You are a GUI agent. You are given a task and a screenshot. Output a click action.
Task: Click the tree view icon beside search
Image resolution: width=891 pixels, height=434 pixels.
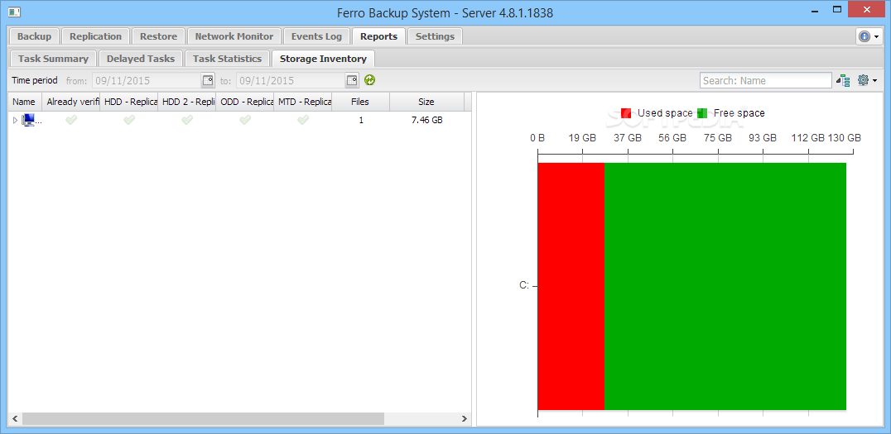tap(843, 80)
